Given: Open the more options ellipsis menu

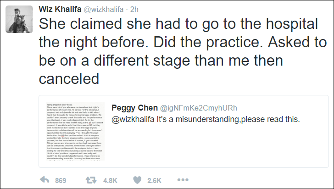Looking at the screenshot, I should (183, 180).
